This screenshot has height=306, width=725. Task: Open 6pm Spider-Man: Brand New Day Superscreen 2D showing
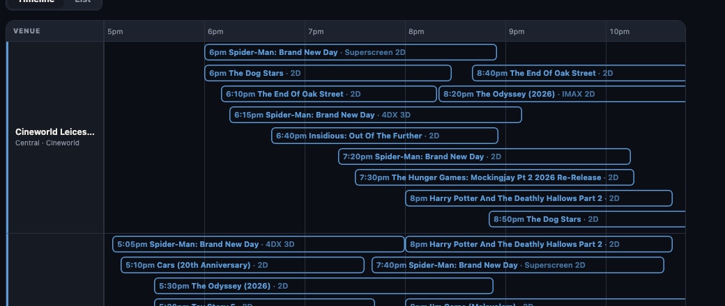point(351,53)
